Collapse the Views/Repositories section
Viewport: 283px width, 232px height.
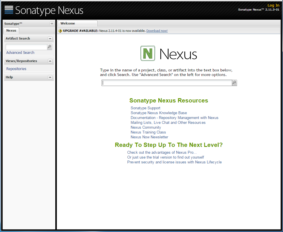(50, 61)
